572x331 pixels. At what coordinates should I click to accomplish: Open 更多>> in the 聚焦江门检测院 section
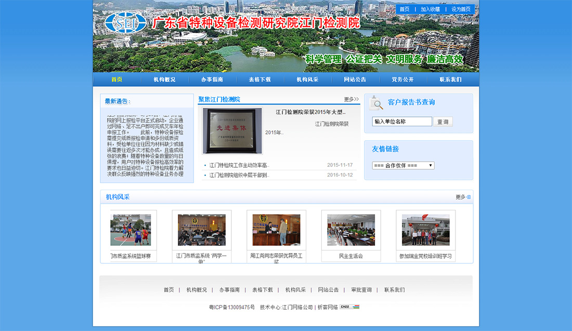point(351,99)
